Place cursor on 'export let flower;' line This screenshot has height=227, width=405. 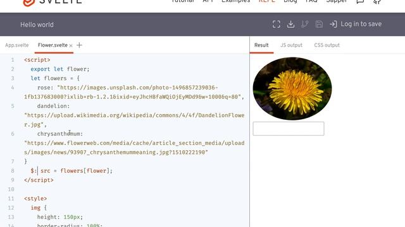pos(60,69)
